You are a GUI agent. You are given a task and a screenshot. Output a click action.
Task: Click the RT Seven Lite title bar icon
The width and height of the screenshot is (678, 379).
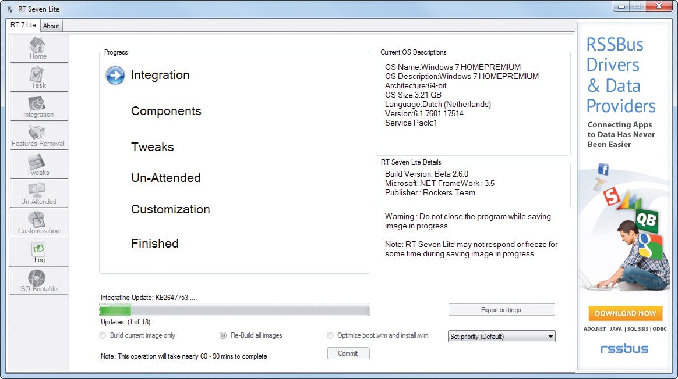point(9,9)
